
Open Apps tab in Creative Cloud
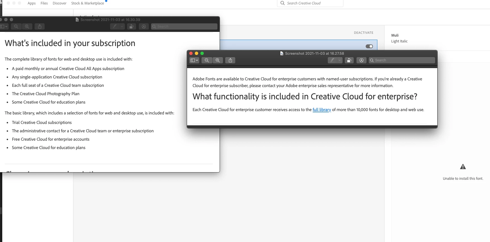click(x=31, y=3)
